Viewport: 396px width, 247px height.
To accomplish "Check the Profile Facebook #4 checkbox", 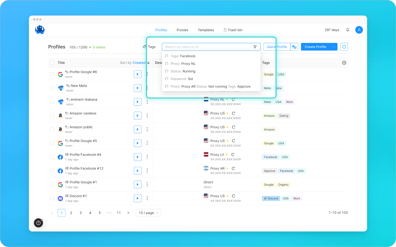I will click(x=52, y=157).
